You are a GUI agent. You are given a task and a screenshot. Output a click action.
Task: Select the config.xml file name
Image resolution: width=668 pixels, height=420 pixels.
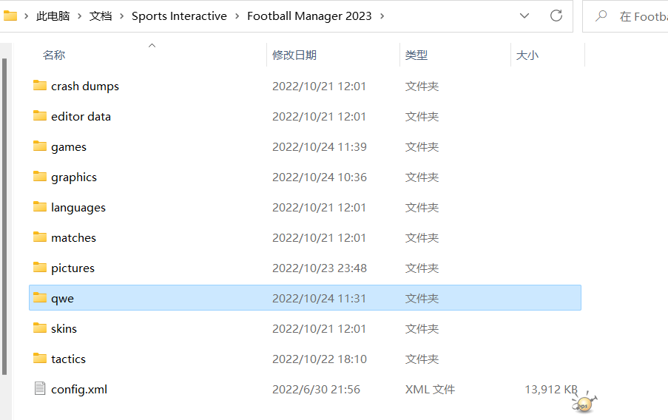coord(79,390)
